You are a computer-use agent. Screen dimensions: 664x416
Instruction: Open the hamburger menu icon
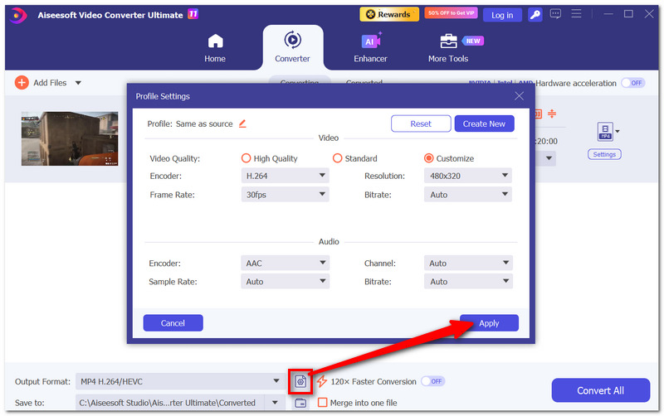coord(576,13)
